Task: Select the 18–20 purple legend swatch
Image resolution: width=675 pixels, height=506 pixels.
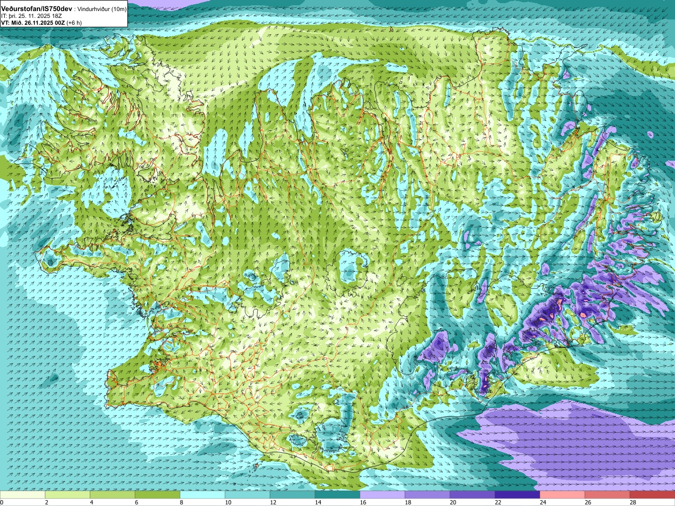Action: (x=428, y=495)
